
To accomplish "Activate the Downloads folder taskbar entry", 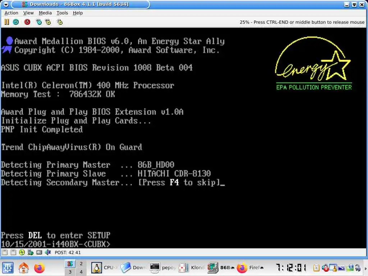I will 133,267.
